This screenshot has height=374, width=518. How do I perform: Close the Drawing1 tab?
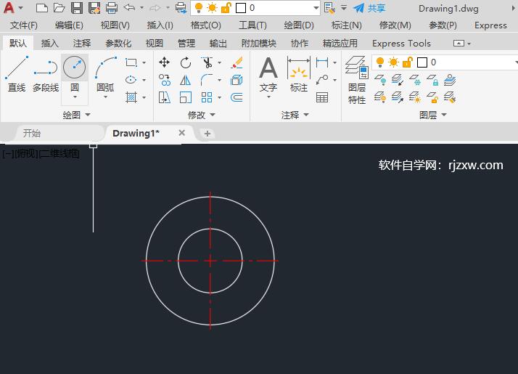181,133
